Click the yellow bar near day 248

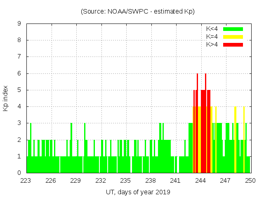(236, 140)
